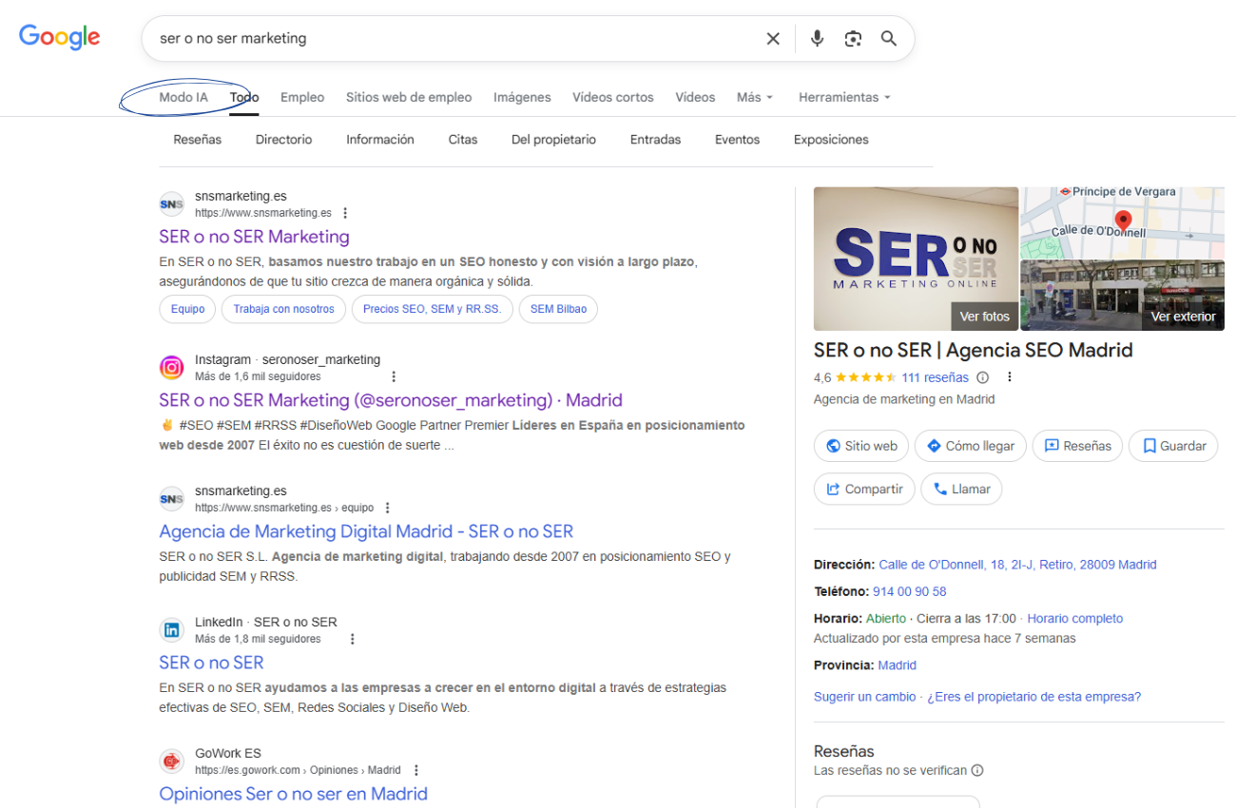Screen dimensions: 1236x808
Task: Click the Instagram favicon
Action: (x=171, y=367)
